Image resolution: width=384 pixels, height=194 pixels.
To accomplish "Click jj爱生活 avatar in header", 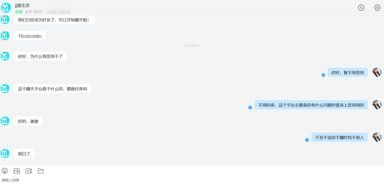I will coord(6,8).
